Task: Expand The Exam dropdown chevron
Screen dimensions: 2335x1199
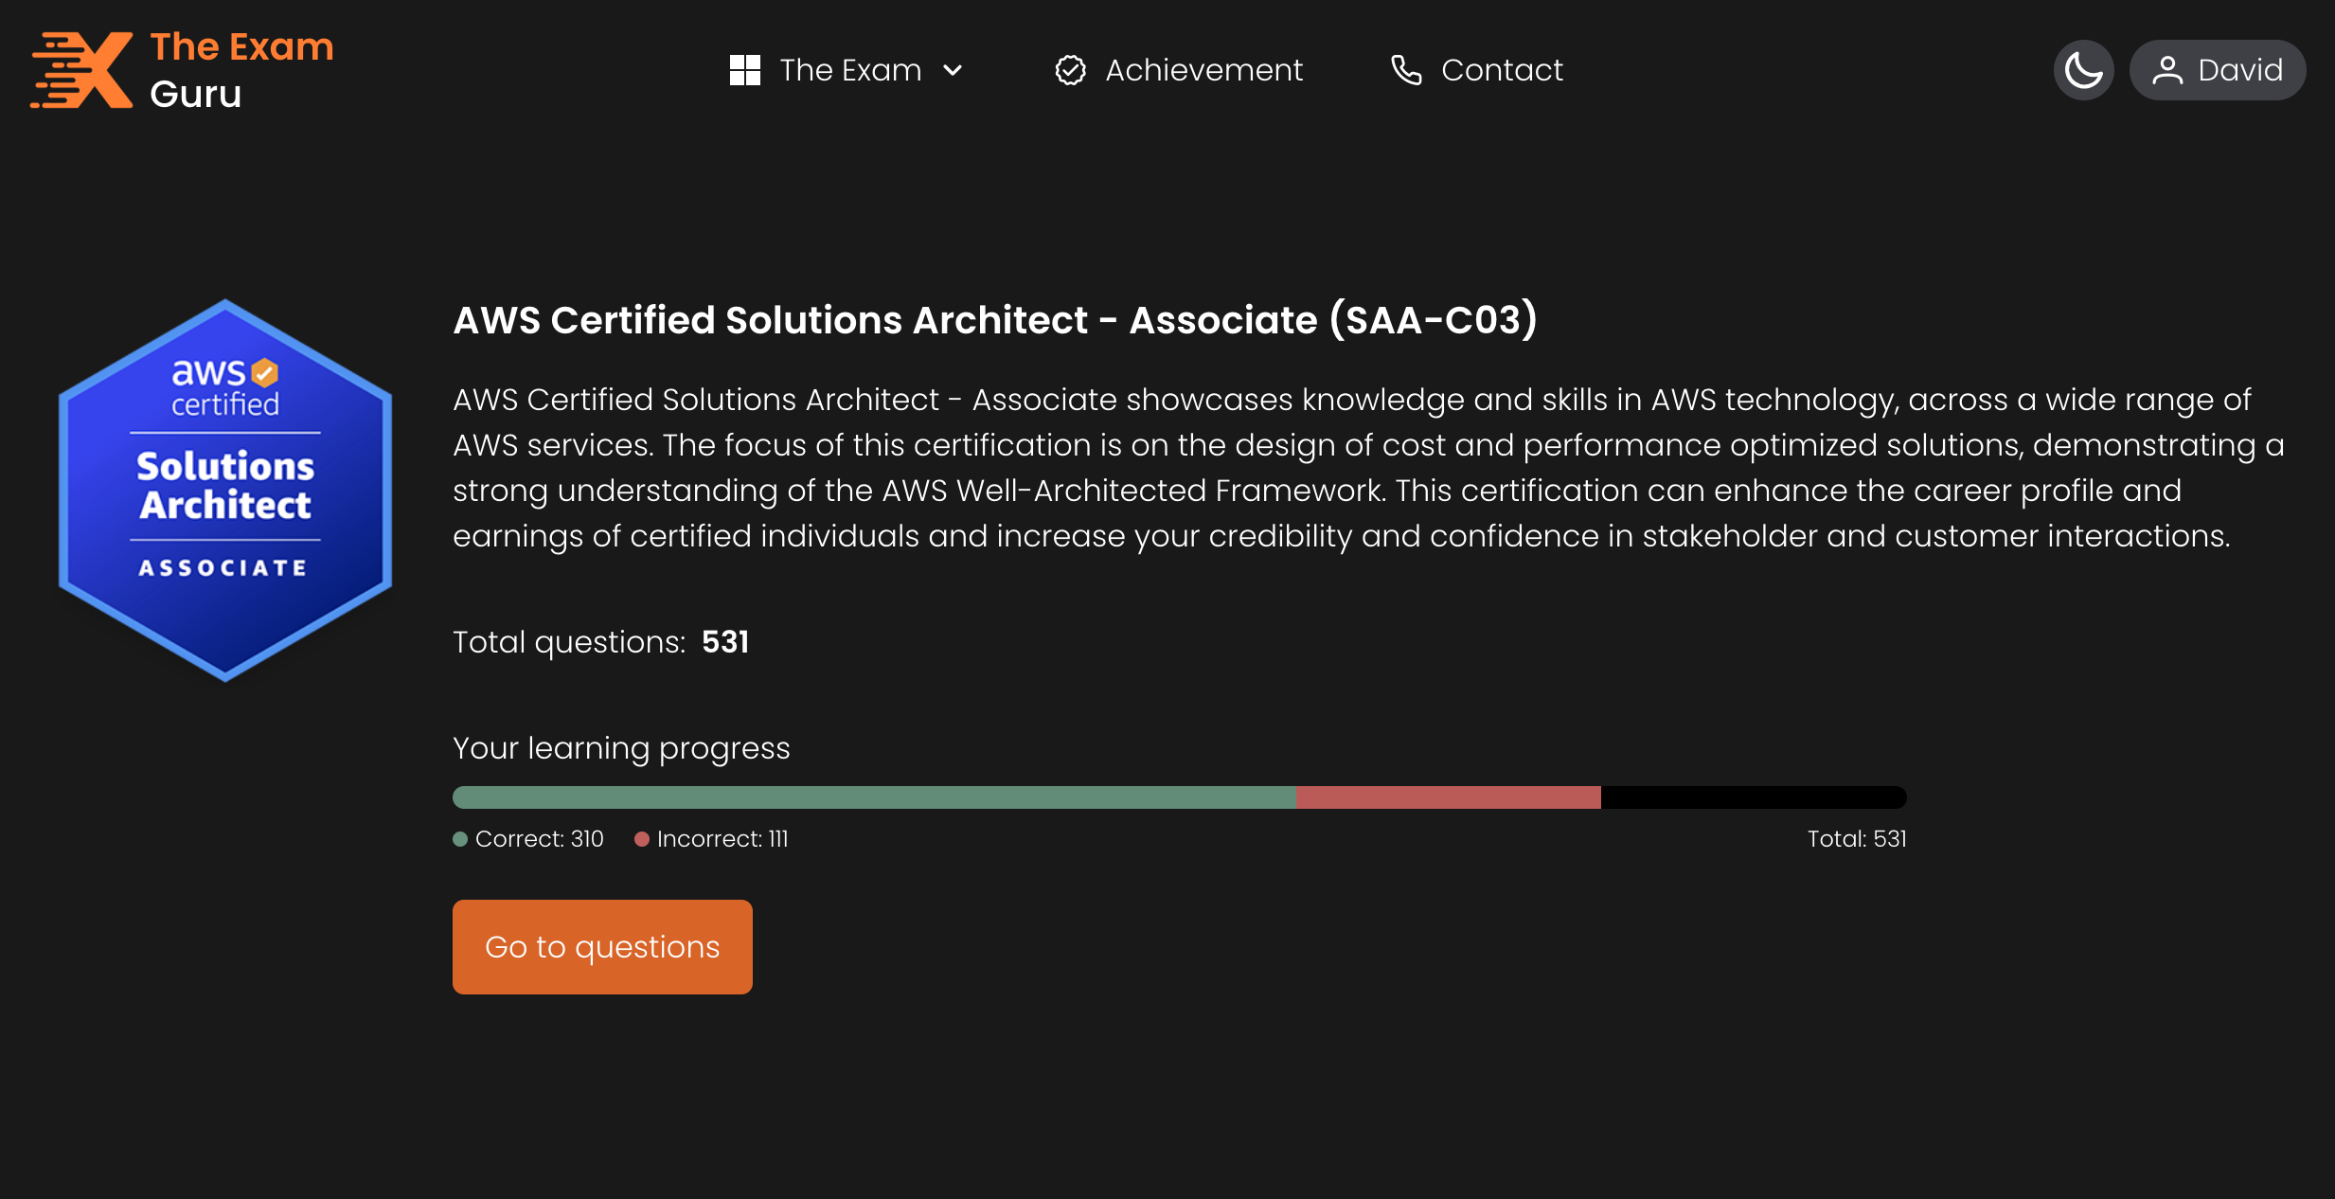Action: [954, 70]
